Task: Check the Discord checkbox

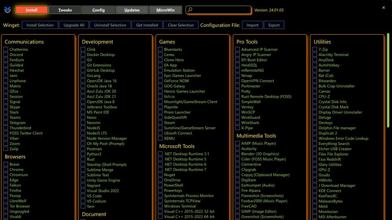Action: (x=6, y=54)
